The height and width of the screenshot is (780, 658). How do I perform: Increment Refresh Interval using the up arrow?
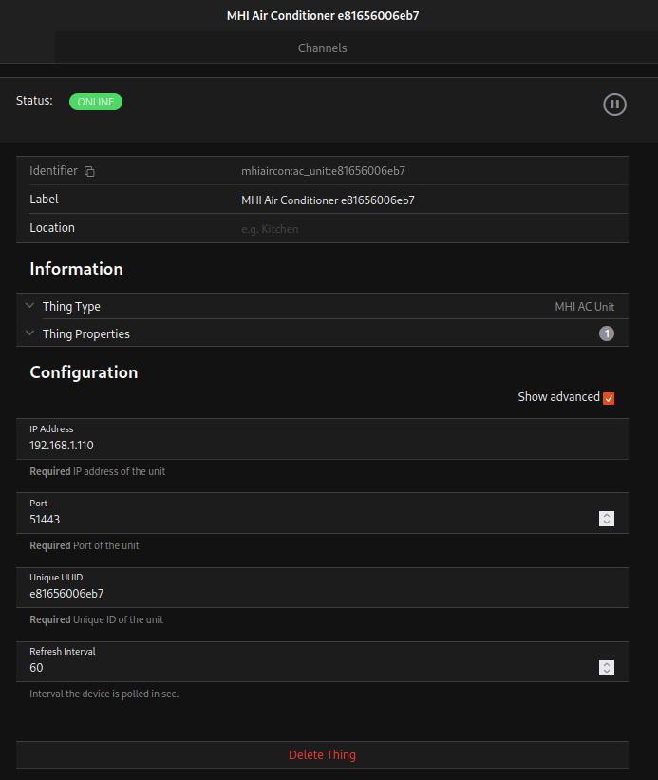click(607, 664)
